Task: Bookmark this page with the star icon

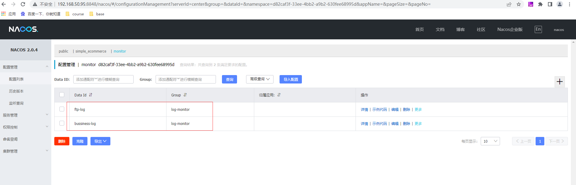Action: [519, 4]
